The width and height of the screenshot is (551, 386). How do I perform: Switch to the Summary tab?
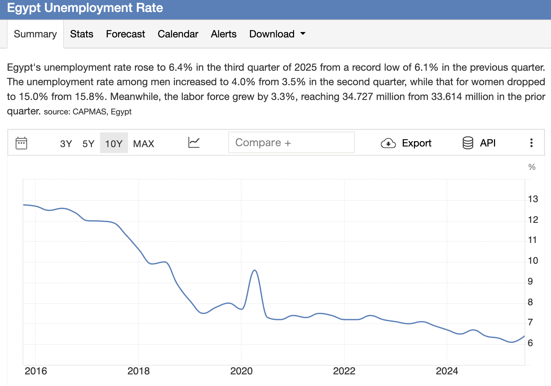[x=35, y=34]
